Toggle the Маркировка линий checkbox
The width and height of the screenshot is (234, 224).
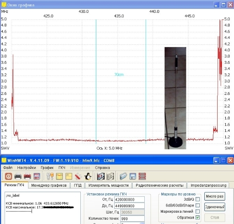click(198, 211)
